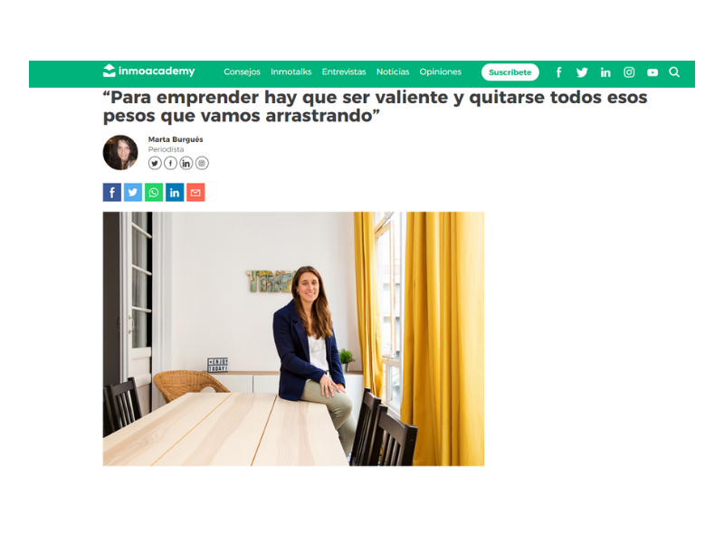Open LinkedIn icon in header bar
The height and width of the screenshot is (543, 724).
point(605,72)
